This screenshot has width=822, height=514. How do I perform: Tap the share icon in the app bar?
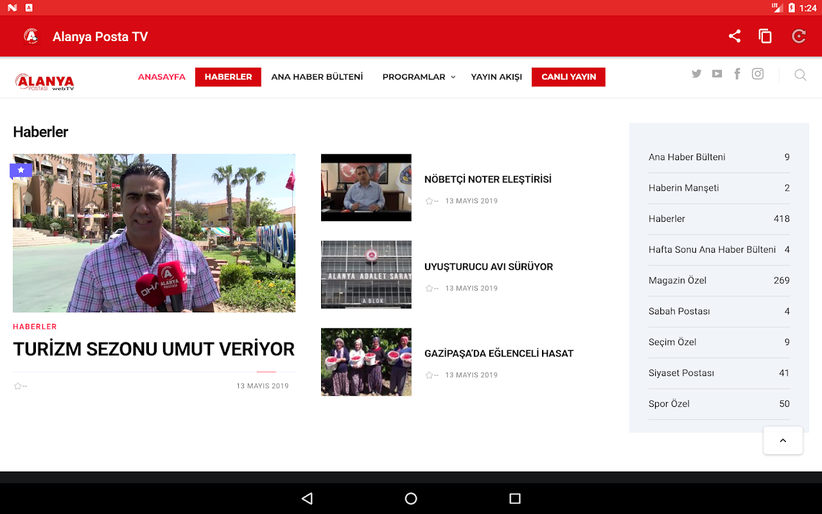click(x=735, y=37)
